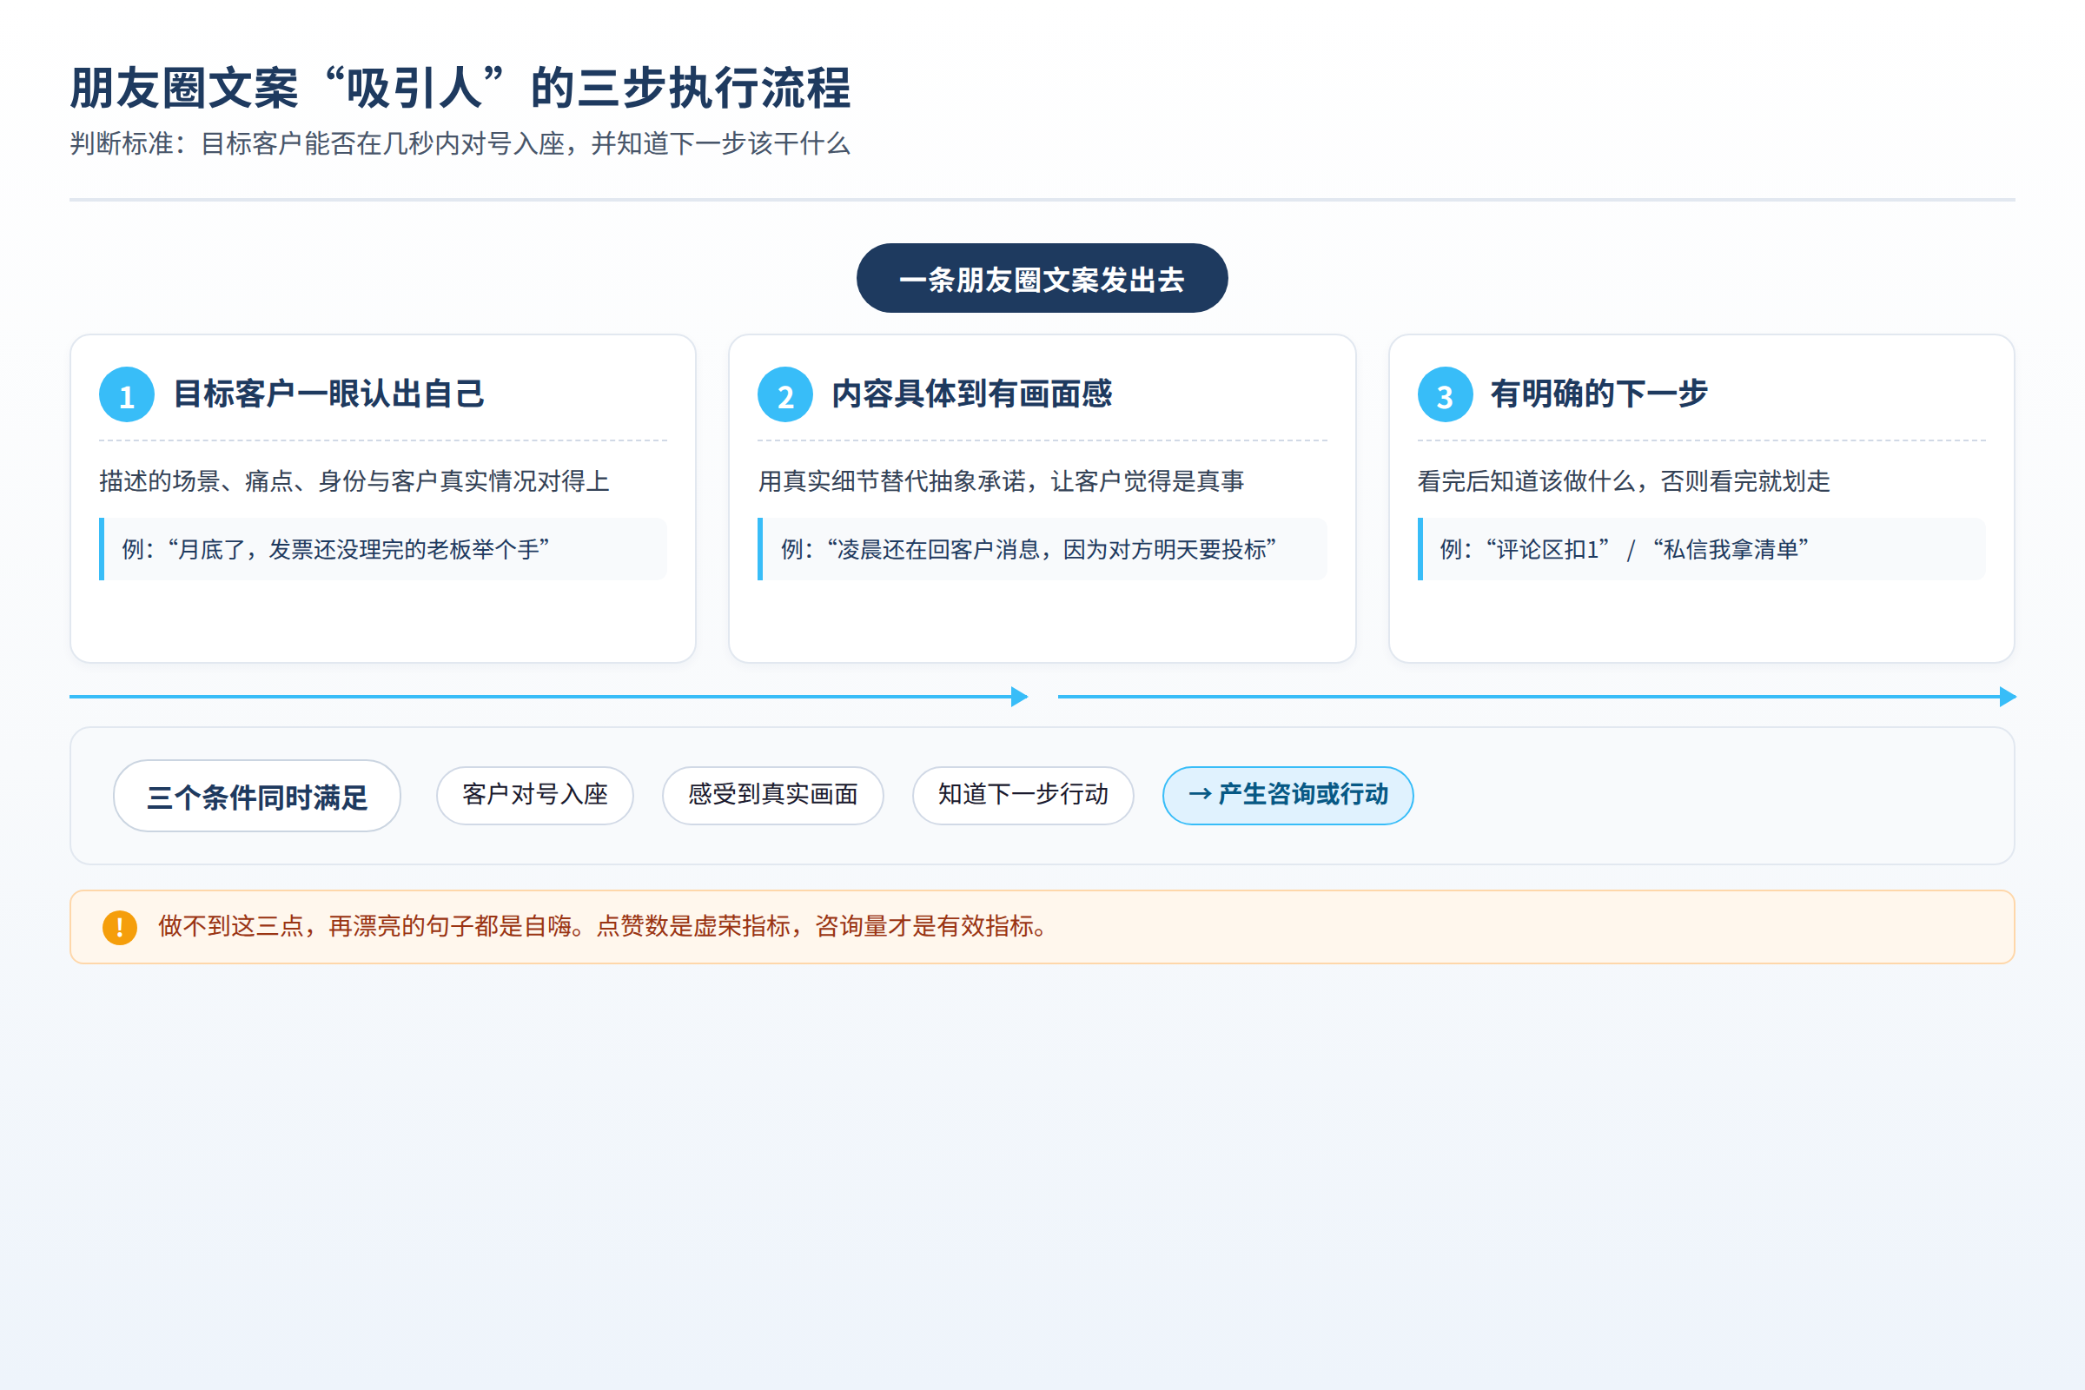Click the description '看完后知道该做什么，否则看完就划走'
Image resolution: width=2085 pixels, height=1390 pixels.
[x=1623, y=480]
